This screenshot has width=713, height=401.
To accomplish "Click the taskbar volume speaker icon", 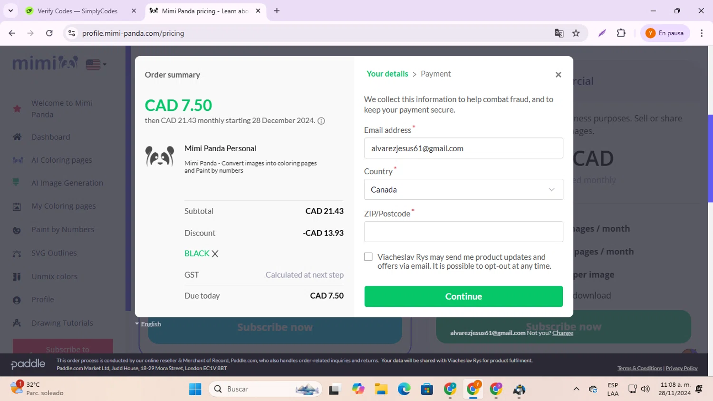I will [x=645, y=389].
